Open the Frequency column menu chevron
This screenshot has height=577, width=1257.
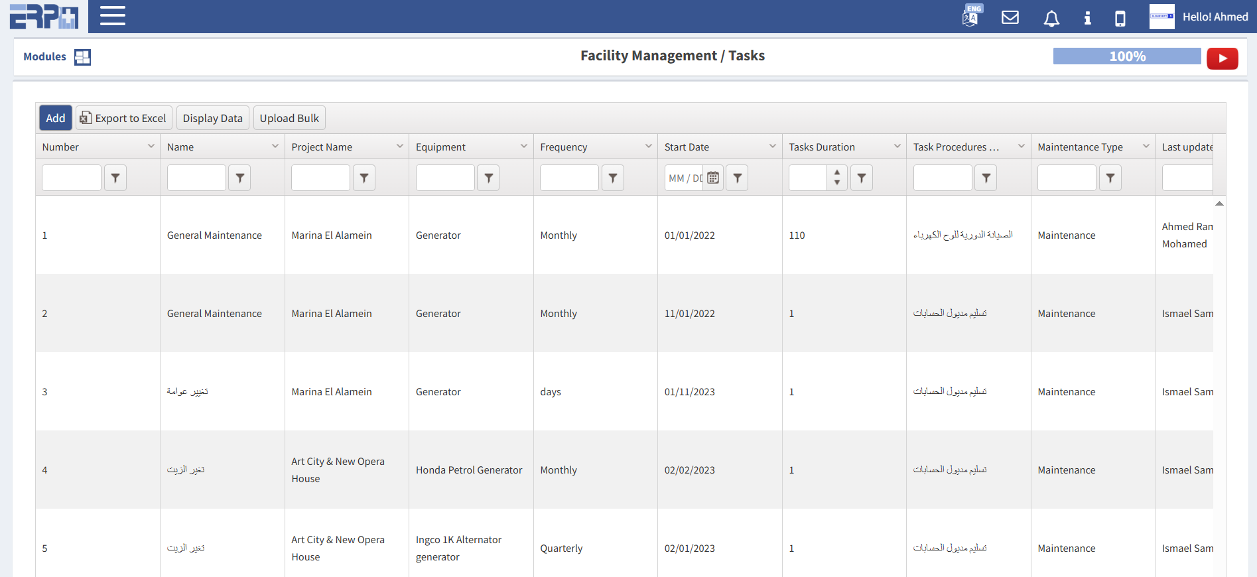tap(648, 147)
